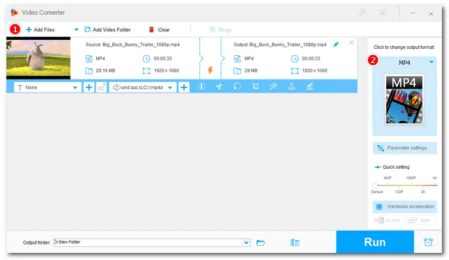Viewport: 449px width, 260px height.
Task: Click the orange lightning bolt icon
Action: [x=210, y=70]
